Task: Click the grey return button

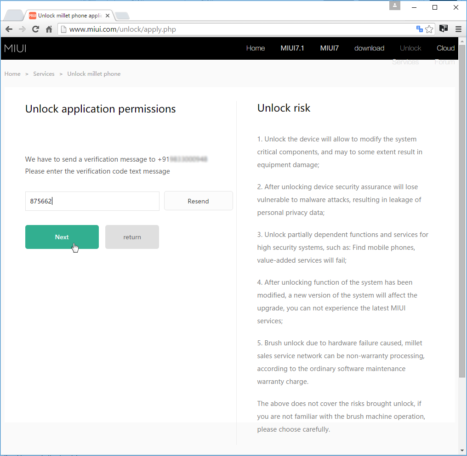Action: pos(132,237)
